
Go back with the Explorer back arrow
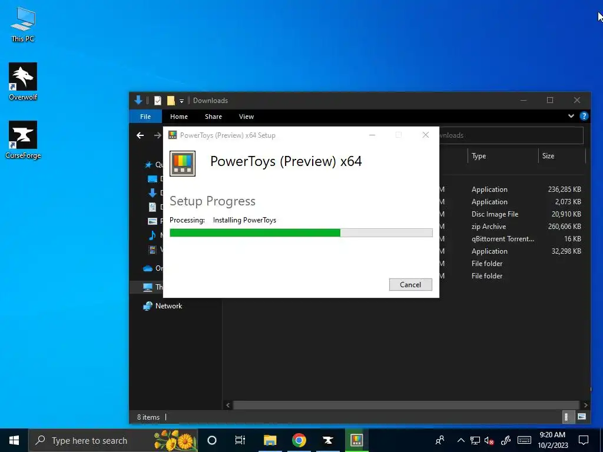pyautogui.click(x=140, y=135)
